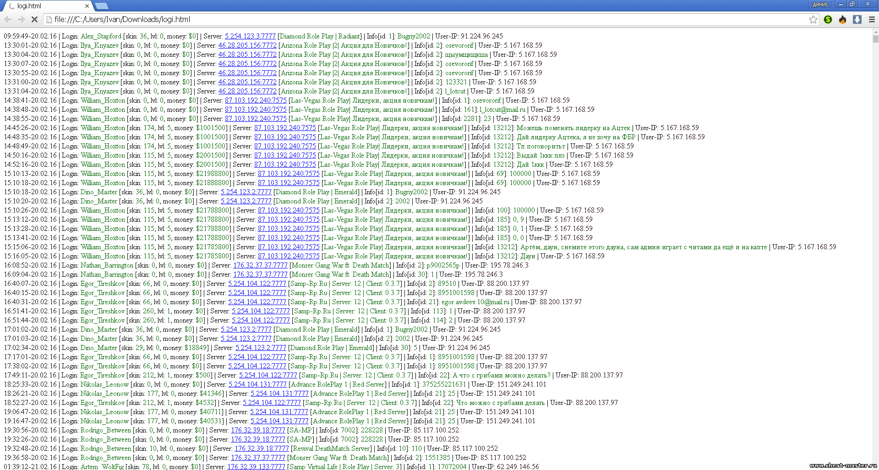Image resolution: width=879 pixels, height=470 pixels.
Task: Open the flame extension icon
Action: 842,19
